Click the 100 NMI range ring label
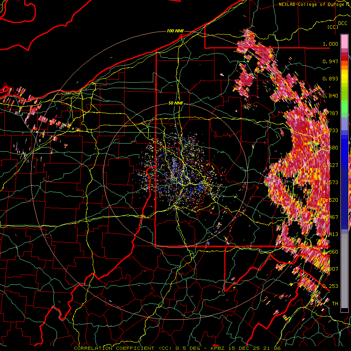Viewport: 351px width, 351px height. pos(175,31)
